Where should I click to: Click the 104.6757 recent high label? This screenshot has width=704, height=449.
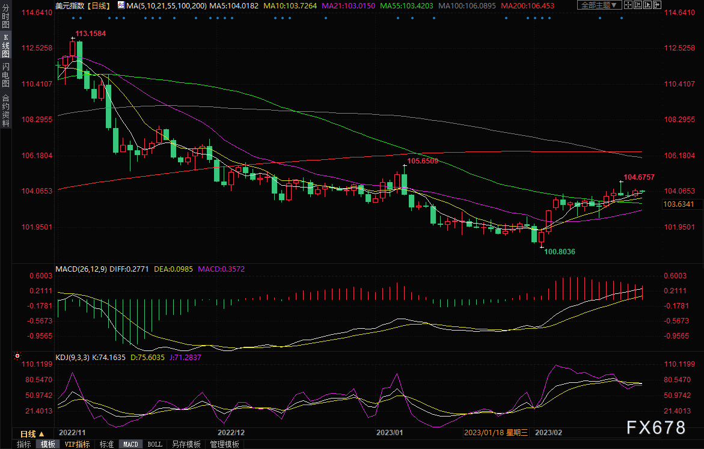point(639,177)
